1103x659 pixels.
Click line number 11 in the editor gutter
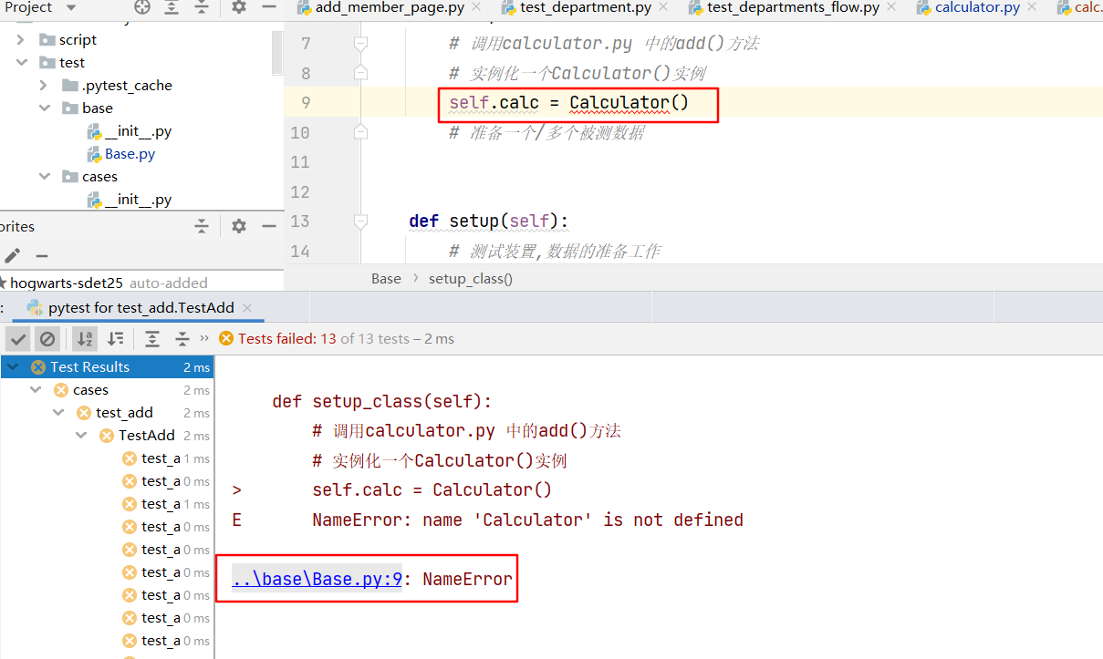(x=300, y=162)
